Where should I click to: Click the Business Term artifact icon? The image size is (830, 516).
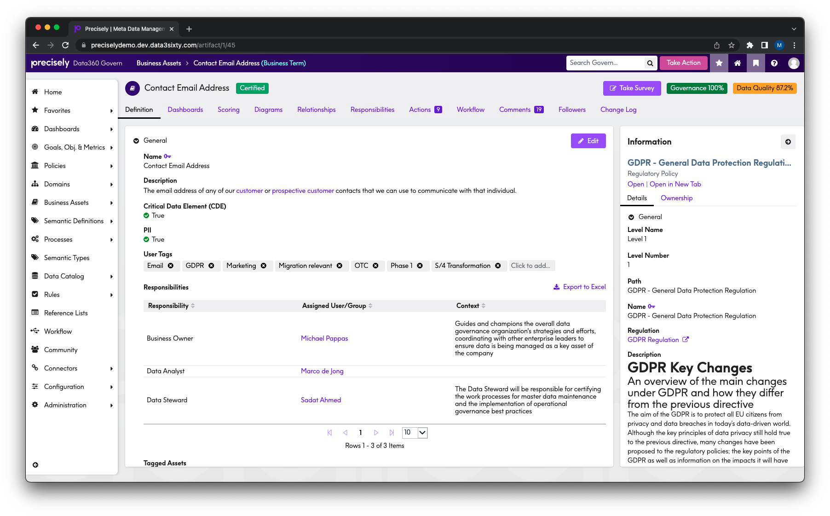pos(133,88)
